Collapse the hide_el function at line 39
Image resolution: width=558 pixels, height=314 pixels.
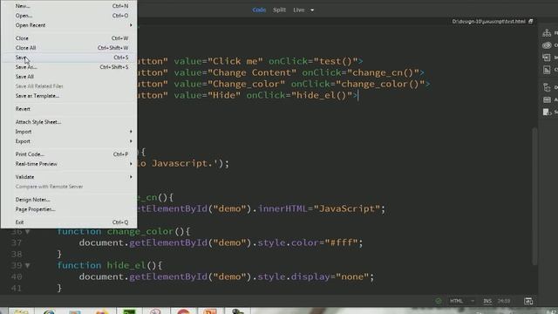[x=27, y=265]
